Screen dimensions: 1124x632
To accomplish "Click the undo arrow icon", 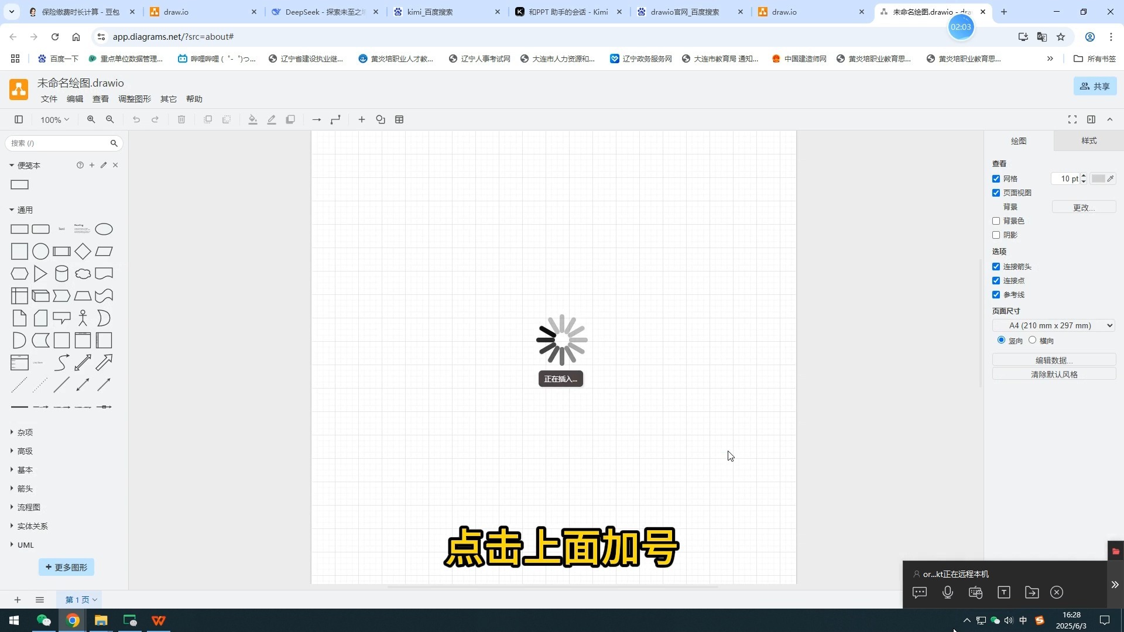I will tap(136, 119).
